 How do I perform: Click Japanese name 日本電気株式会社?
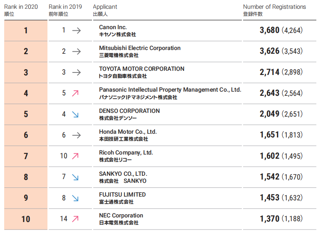click(x=119, y=223)
